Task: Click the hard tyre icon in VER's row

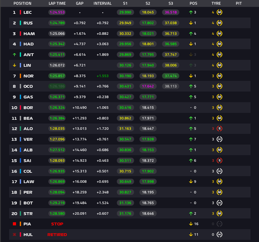Action: pyautogui.click(x=219, y=139)
